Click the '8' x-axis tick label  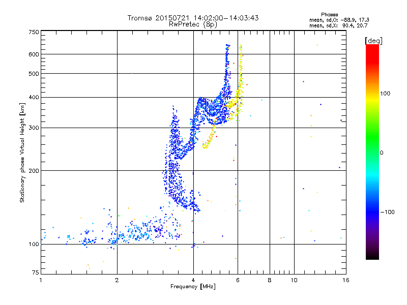pos(270,280)
